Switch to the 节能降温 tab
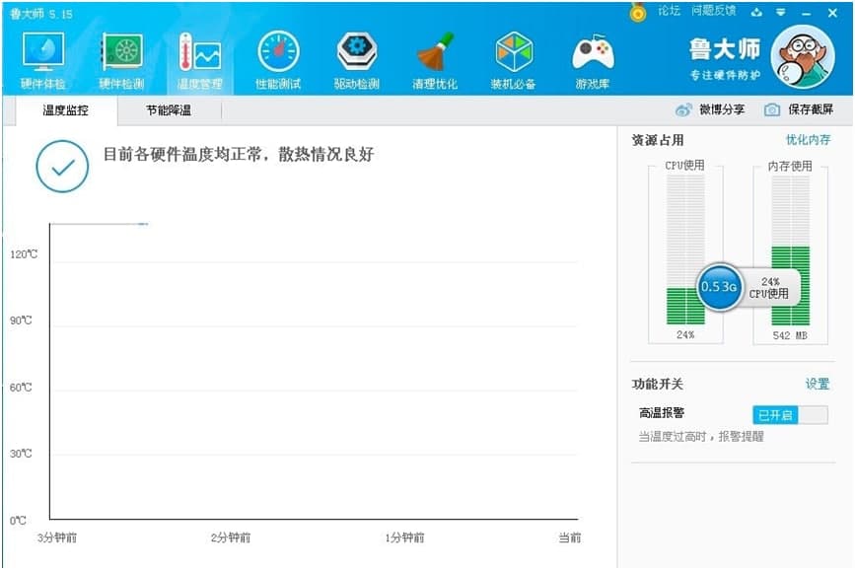 click(x=169, y=110)
